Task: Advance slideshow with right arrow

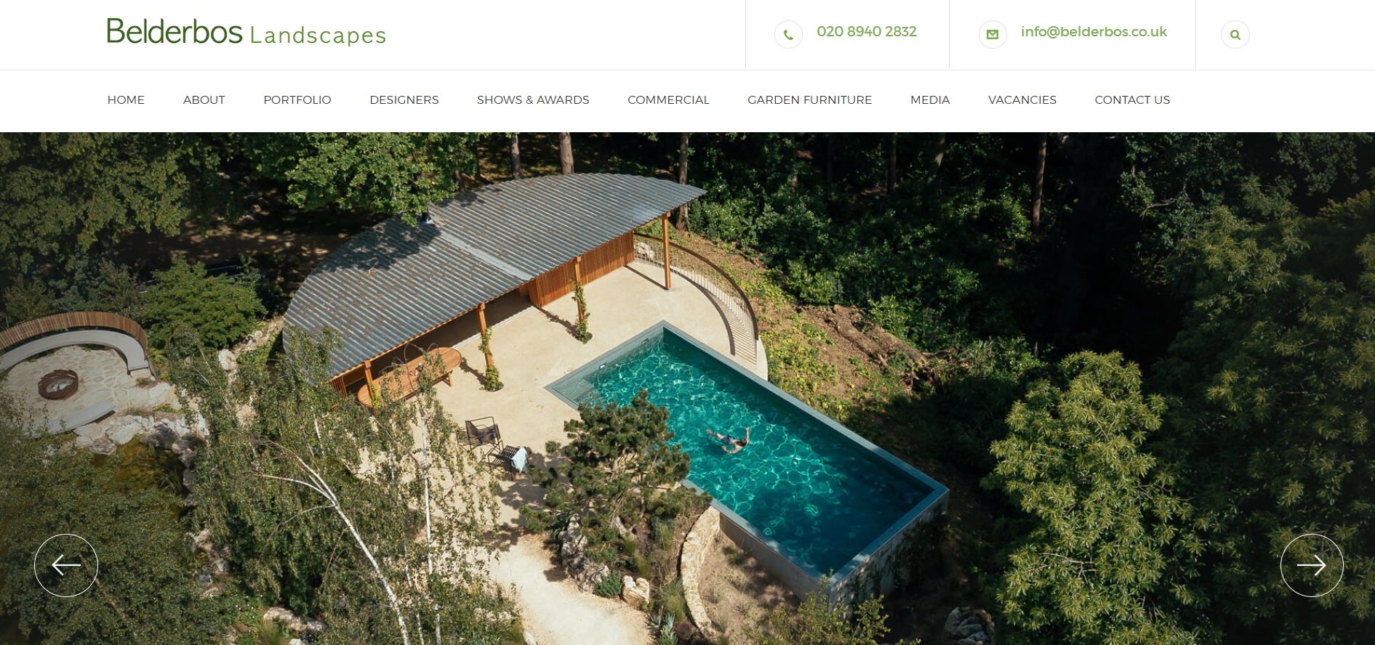Action: (x=1312, y=565)
